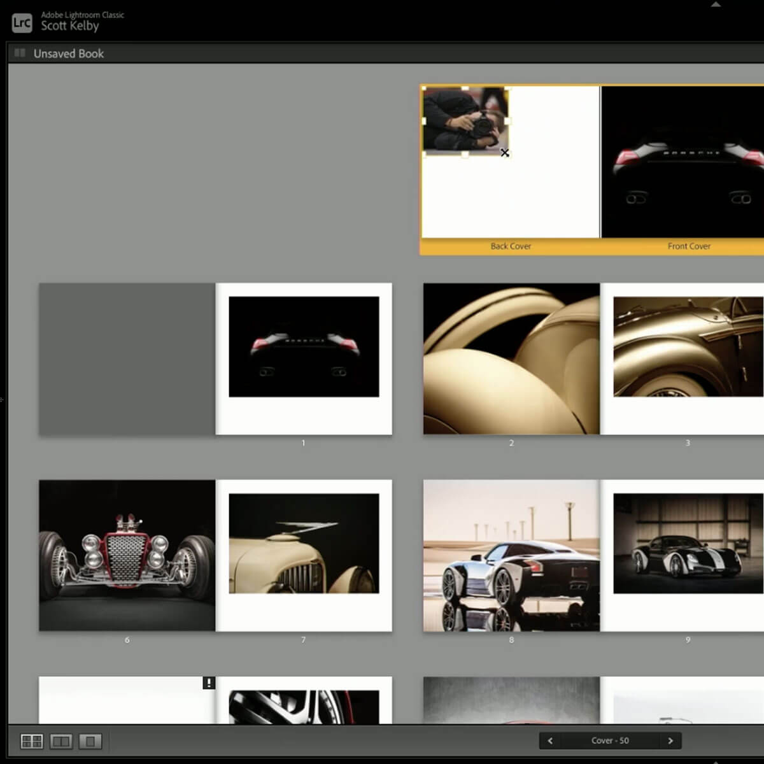Click the icon beside Unsaved Book title
The image size is (764, 764).
[20, 53]
